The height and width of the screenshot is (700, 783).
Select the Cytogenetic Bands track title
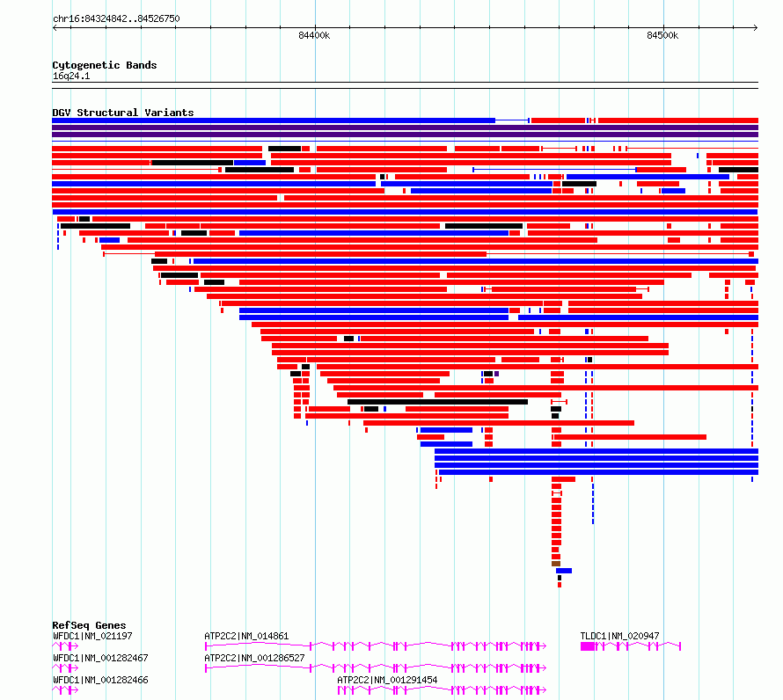[105, 65]
